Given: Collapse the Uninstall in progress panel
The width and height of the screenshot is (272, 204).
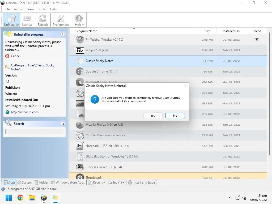Looking at the screenshot, I should (x=63, y=34).
